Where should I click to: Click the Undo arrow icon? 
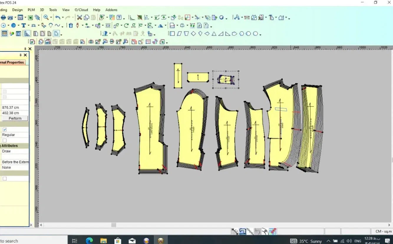pyautogui.click(x=57, y=18)
